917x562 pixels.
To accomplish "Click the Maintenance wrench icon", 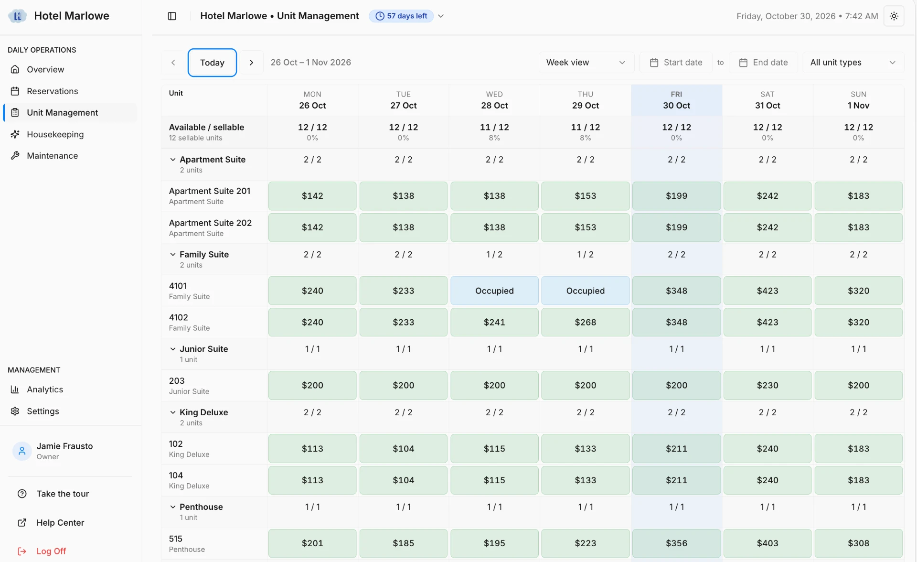I will click(15, 156).
